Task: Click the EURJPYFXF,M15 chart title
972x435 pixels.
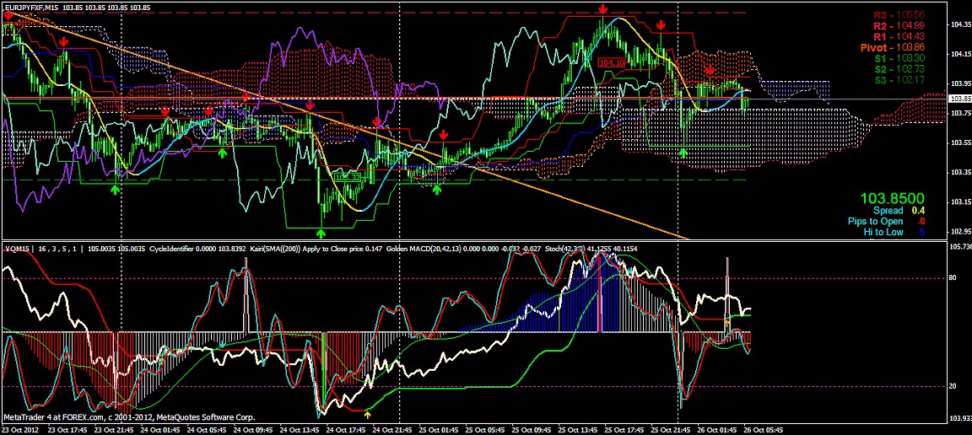Action: click(x=32, y=7)
